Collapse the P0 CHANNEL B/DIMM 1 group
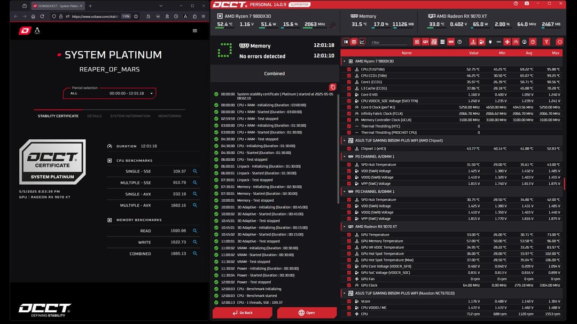The height and width of the screenshot is (324, 577). click(345, 192)
